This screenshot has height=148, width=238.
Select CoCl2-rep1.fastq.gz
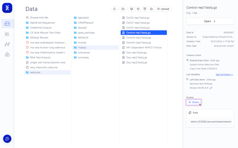pyautogui.click(x=144, y=18)
